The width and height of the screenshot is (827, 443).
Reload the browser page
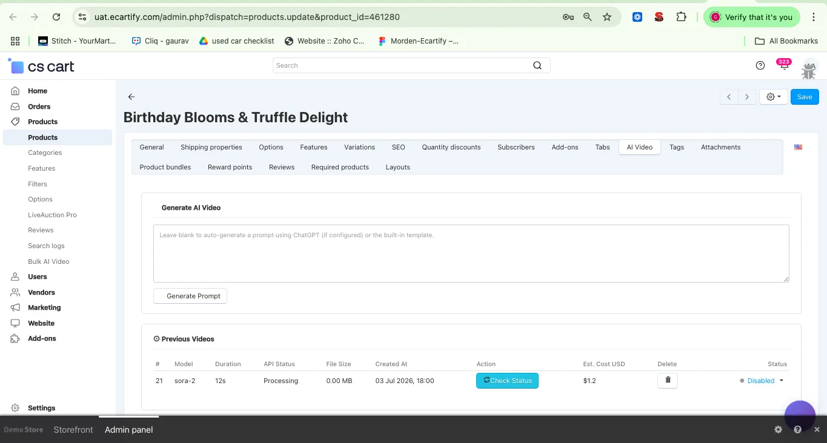coord(56,17)
